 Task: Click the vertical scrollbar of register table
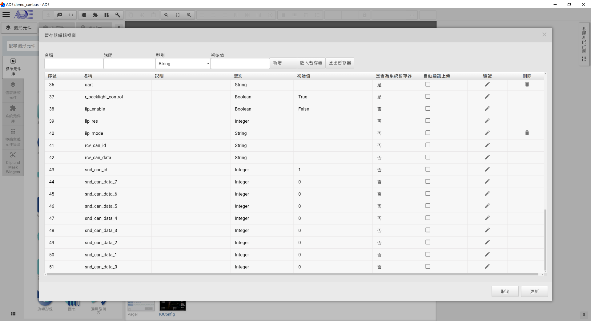(x=545, y=240)
